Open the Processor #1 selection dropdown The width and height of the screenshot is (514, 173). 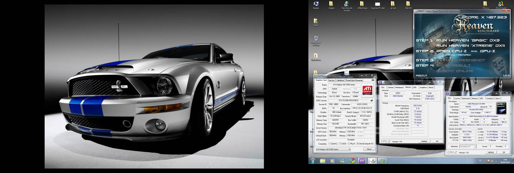[468, 146]
